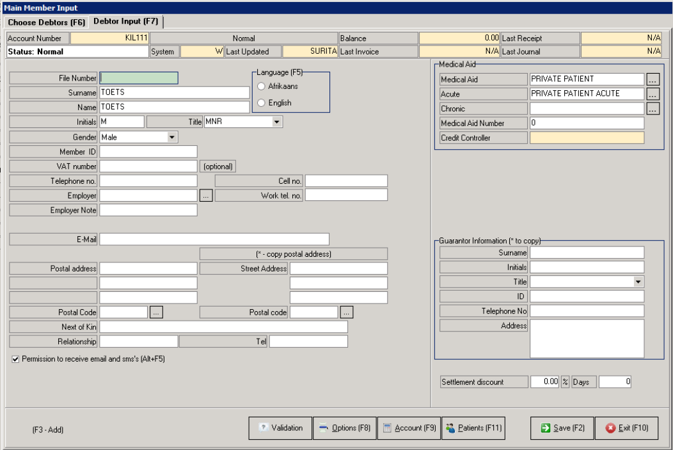Select Afrikaans language radio option
The width and height of the screenshot is (673, 450).
click(x=261, y=86)
